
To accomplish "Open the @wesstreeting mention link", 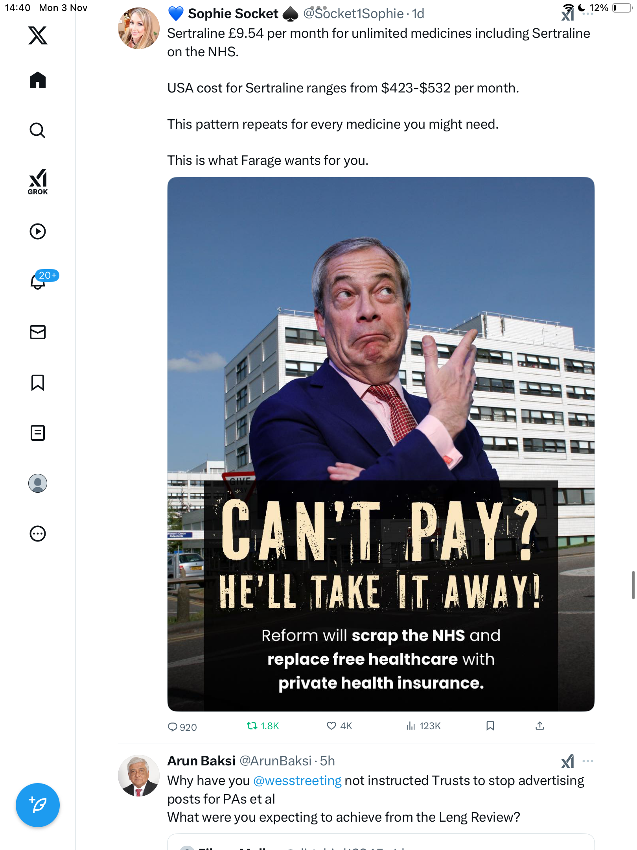I will pyautogui.click(x=297, y=781).
